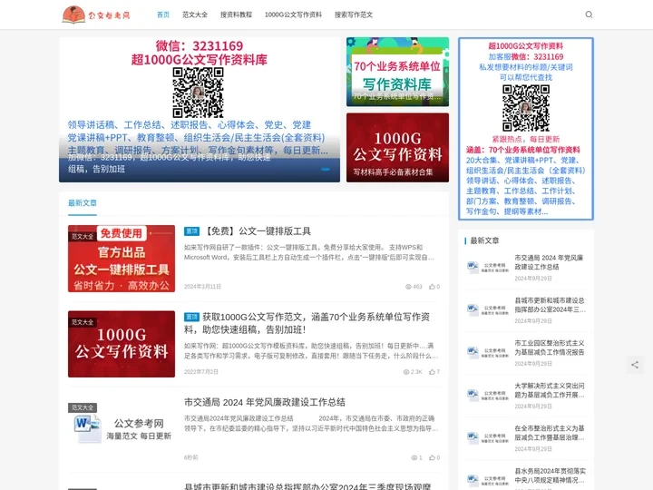Click the sidebar 超1000G公文写作资料 ad box

point(525,129)
